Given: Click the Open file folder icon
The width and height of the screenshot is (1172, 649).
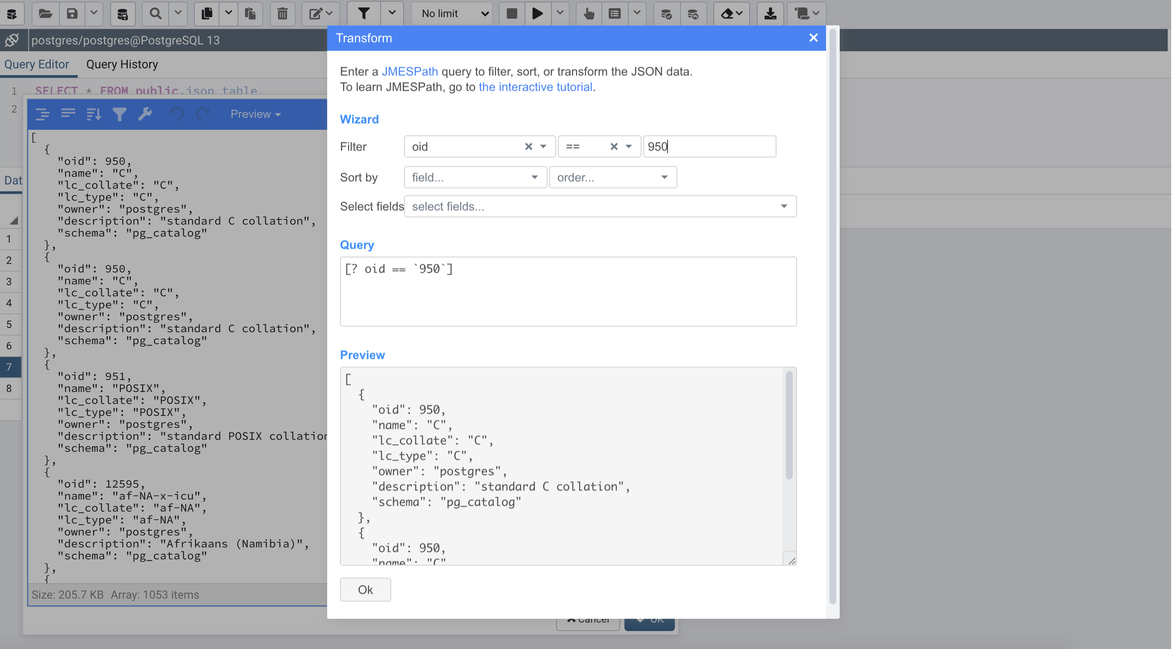Looking at the screenshot, I should pos(45,14).
